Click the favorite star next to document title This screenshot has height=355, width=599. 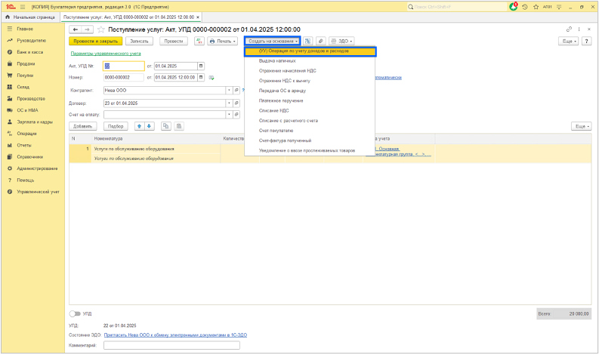100,29
